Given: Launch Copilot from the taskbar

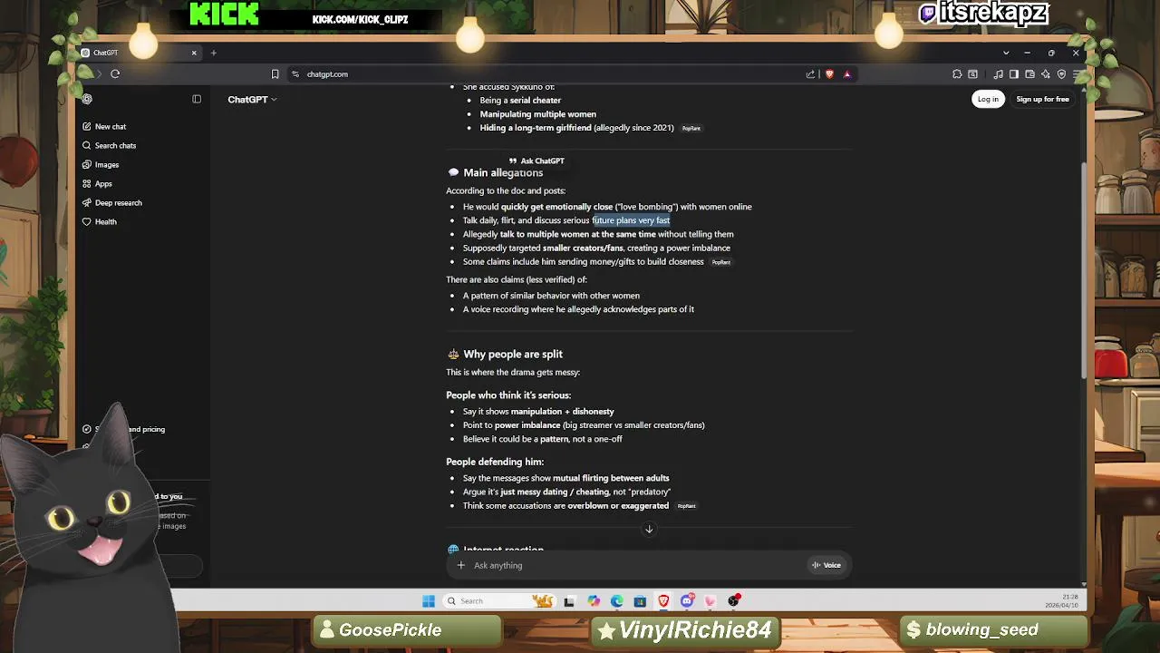Looking at the screenshot, I should pos(594,600).
